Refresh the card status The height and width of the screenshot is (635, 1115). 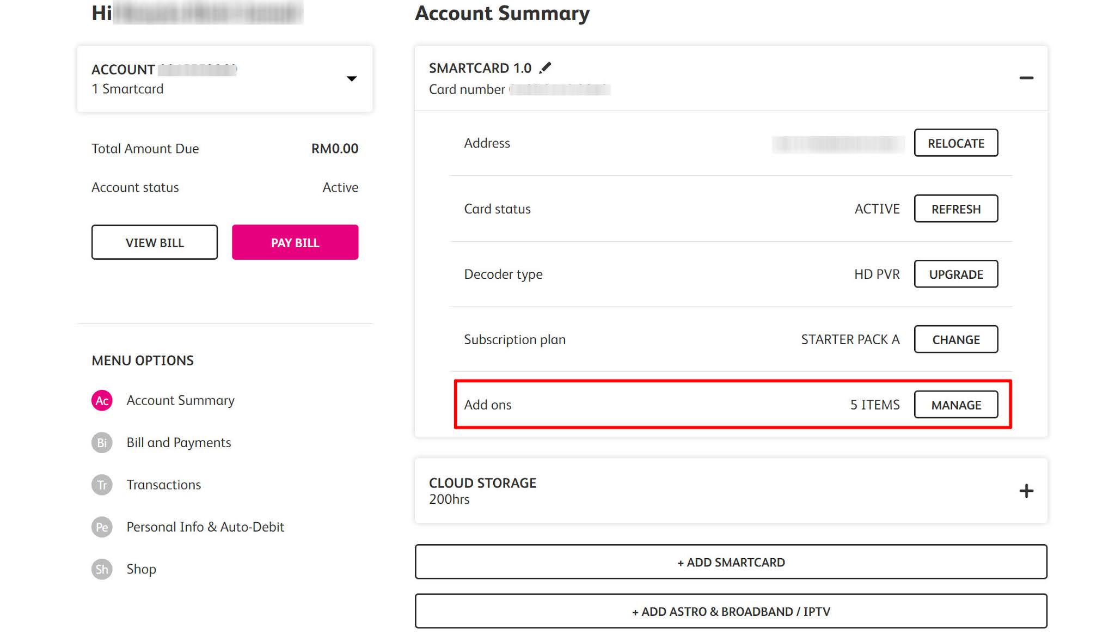point(955,209)
